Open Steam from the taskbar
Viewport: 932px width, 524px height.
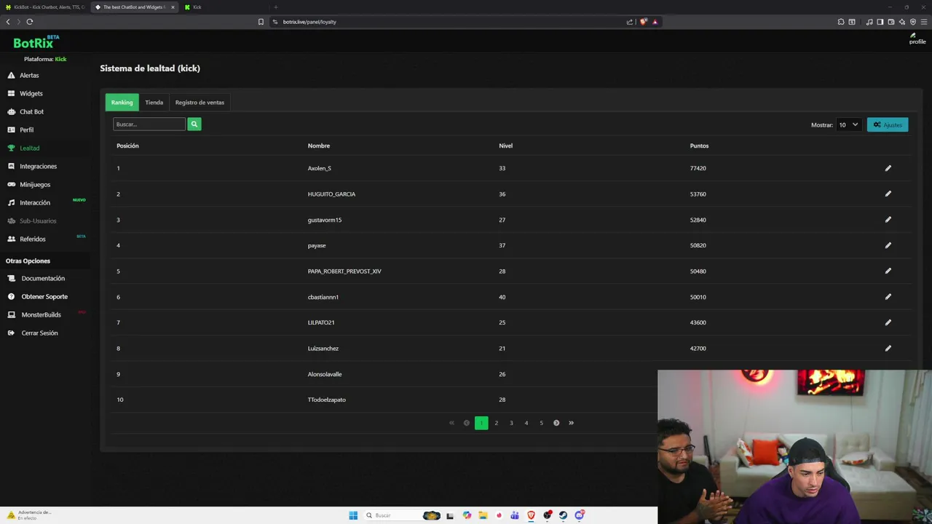tap(563, 515)
